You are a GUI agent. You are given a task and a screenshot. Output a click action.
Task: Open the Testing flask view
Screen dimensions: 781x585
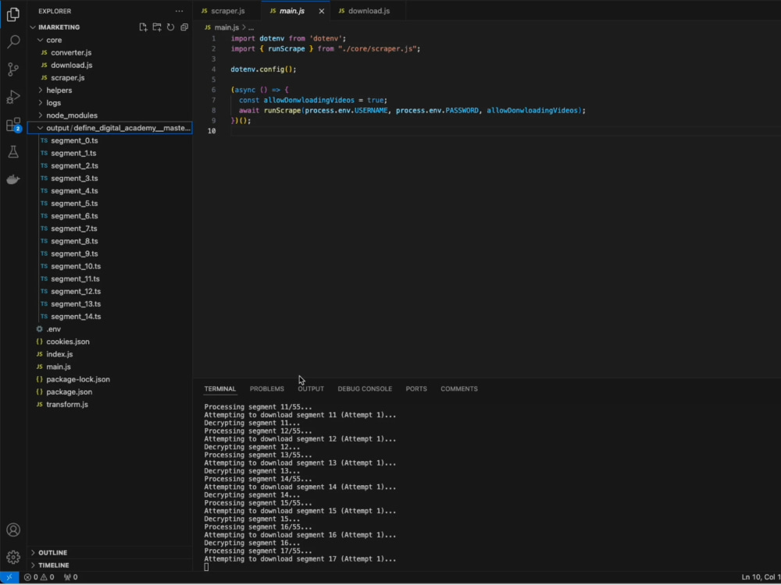(13, 152)
